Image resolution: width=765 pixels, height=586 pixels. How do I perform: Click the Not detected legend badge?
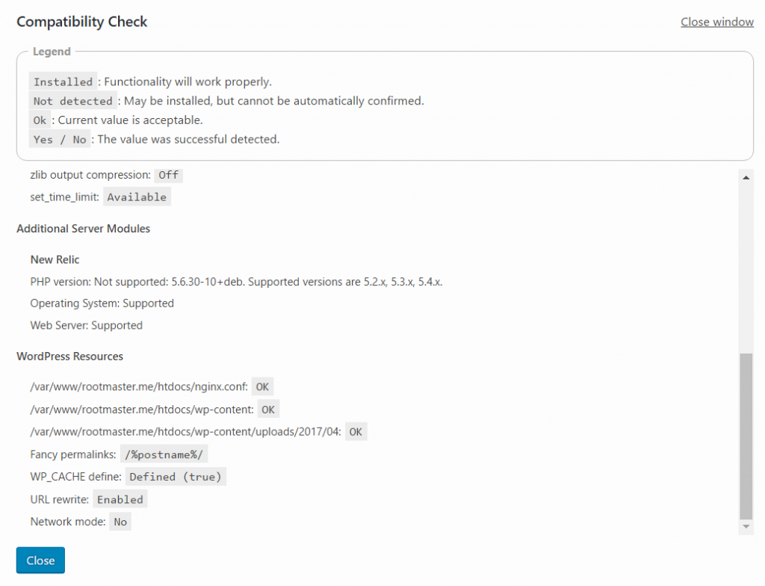point(72,101)
